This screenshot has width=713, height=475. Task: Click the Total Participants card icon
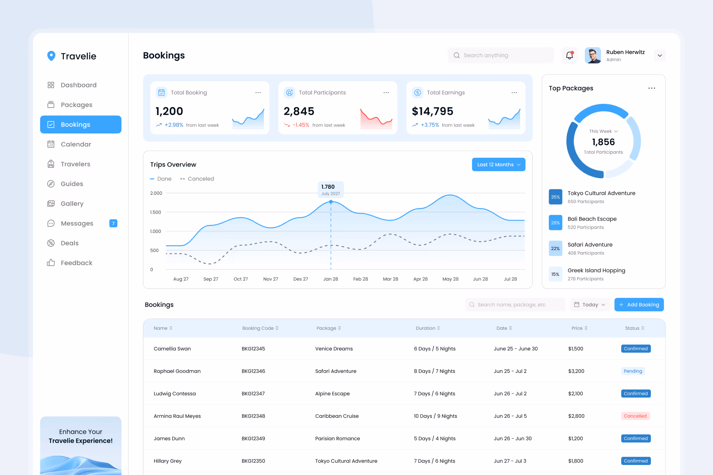point(289,92)
